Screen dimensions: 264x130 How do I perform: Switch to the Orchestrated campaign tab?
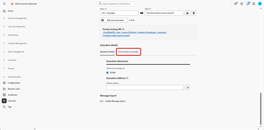128,52
